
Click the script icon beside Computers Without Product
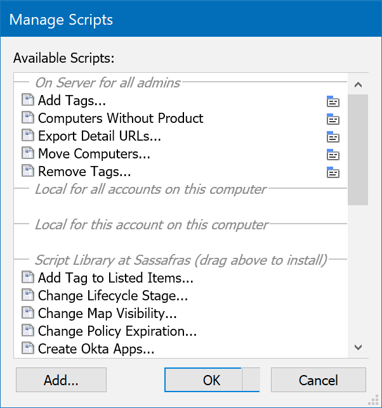click(x=28, y=118)
